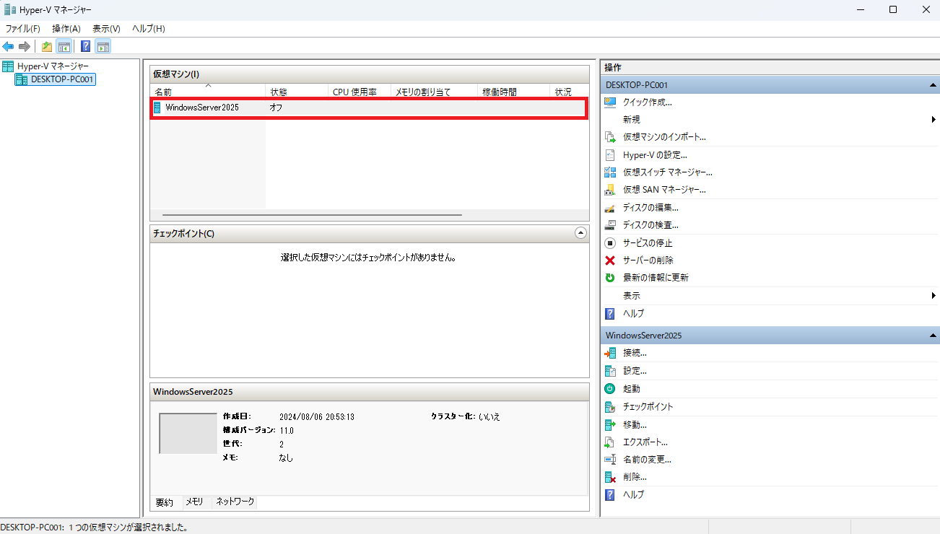This screenshot has width=940, height=534.
Task: Click the 仮想マシンのインポート icon
Action: tap(610, 137)
